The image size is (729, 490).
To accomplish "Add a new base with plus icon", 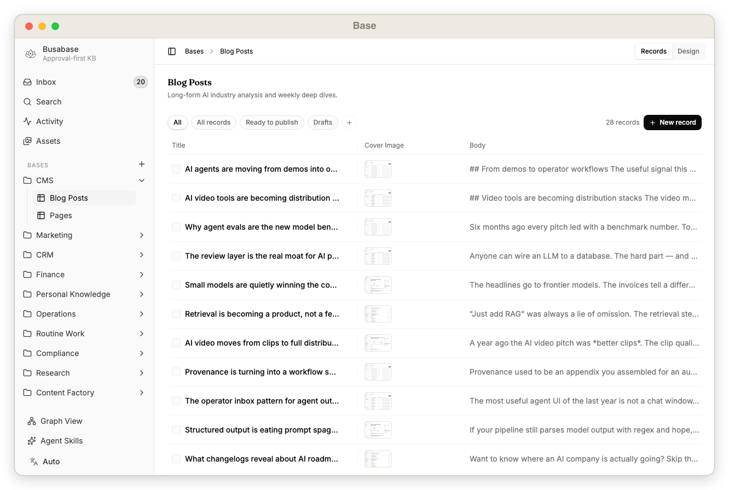I will [142, 164].
